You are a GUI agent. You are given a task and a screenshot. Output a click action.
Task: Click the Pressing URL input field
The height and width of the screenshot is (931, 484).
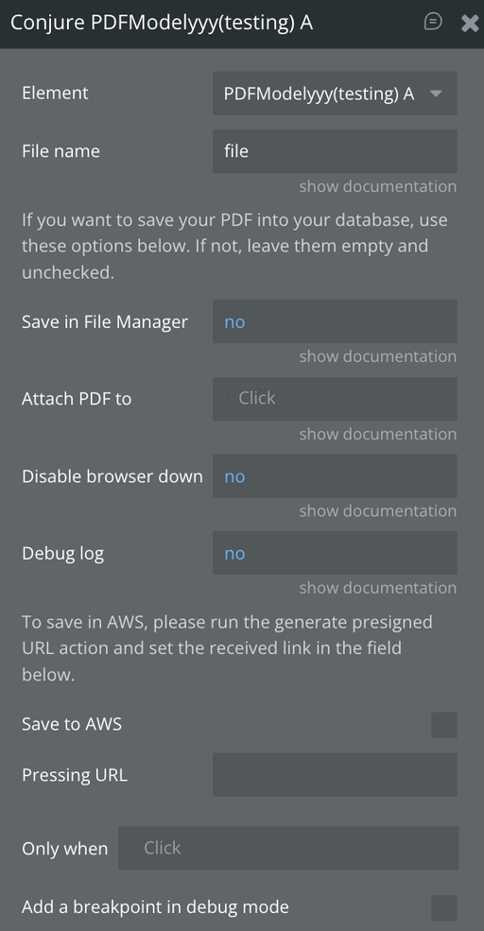click(335, 775)
